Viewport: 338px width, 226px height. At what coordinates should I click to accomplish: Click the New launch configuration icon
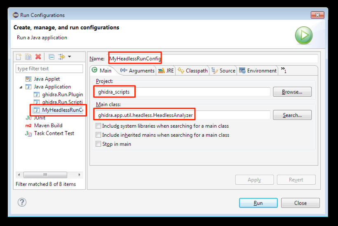click(19, 57)
